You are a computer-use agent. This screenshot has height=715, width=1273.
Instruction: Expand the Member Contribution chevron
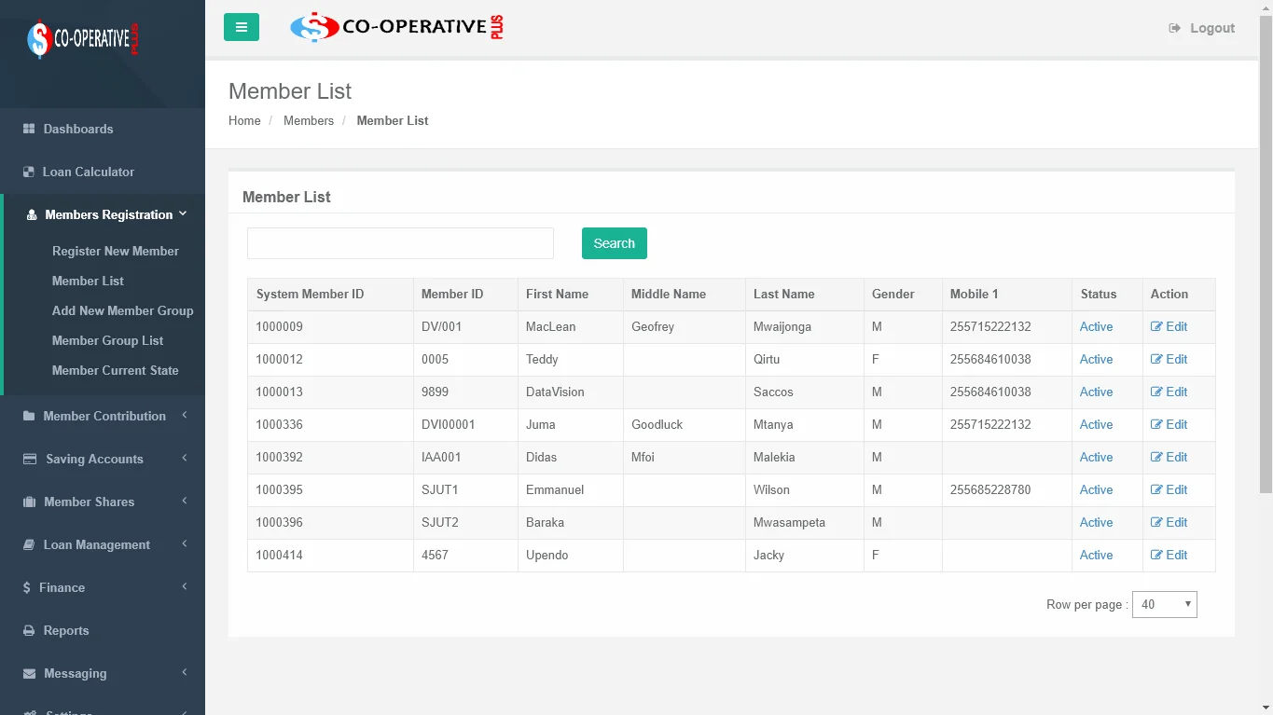pyautogui.click(x=185, y=415)
